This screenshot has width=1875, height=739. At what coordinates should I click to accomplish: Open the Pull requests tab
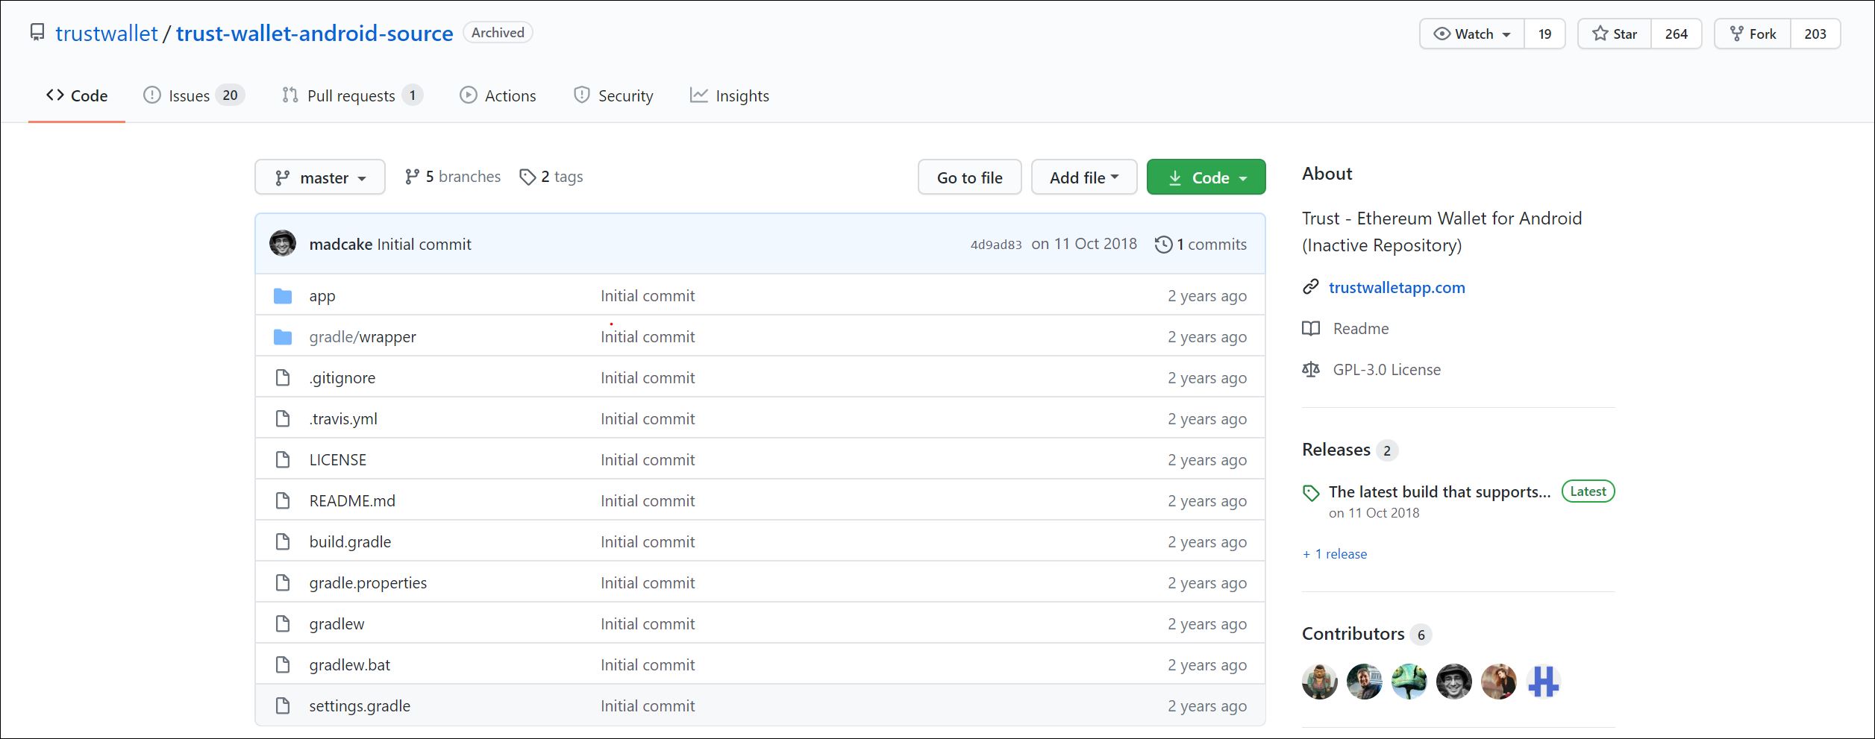pyautogui.click(x=352, y=95)
